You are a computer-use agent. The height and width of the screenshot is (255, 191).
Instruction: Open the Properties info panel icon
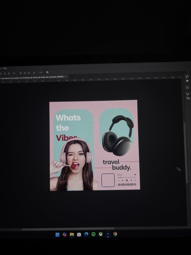187,87
